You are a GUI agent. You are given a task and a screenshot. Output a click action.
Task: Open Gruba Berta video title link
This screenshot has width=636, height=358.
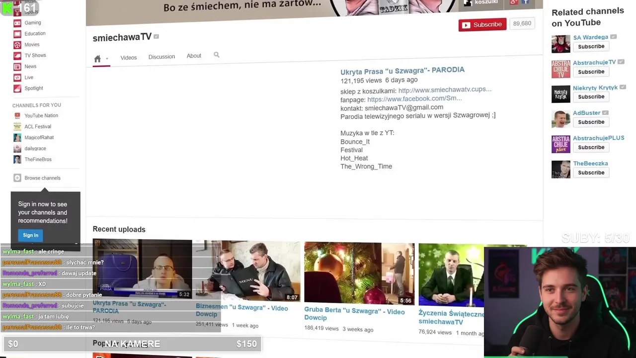coord(354,315)
